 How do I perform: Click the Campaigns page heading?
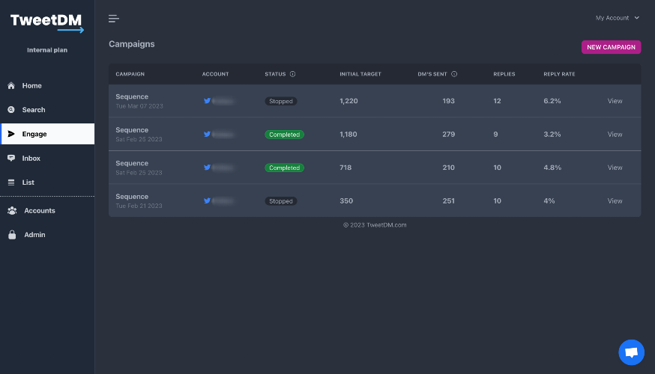coord(132,44)
